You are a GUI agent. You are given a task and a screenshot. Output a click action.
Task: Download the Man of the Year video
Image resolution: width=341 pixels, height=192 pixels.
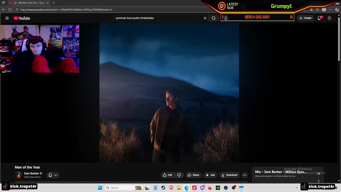[229, 175]
